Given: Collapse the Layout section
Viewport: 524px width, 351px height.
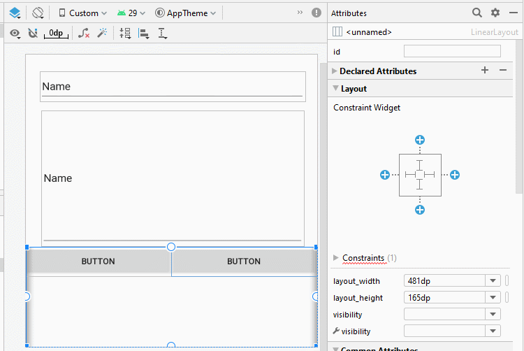Looking at the screenshot, I should 335,88.
